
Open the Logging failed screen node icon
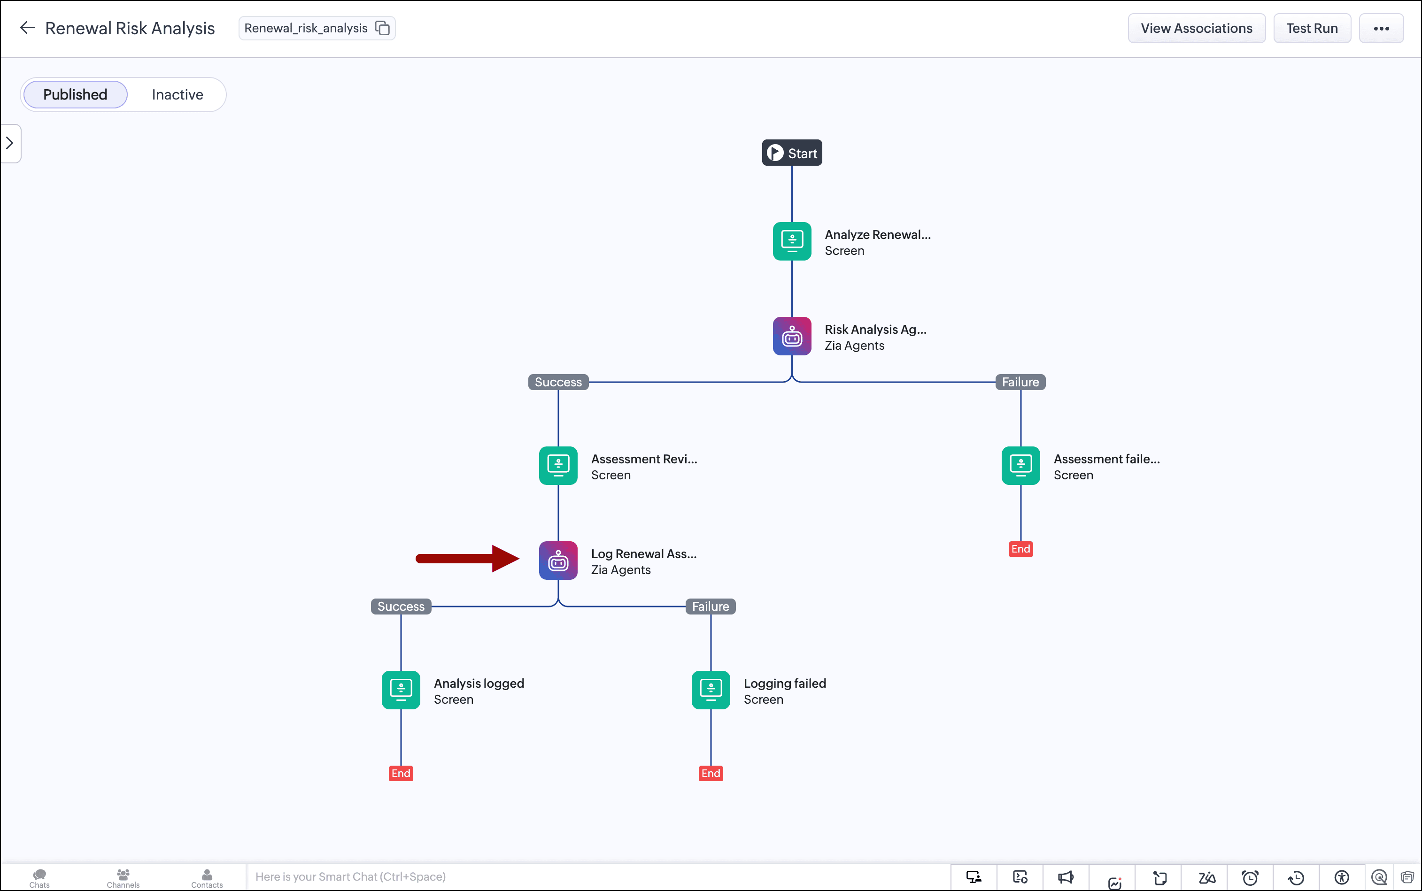point(711,690)
